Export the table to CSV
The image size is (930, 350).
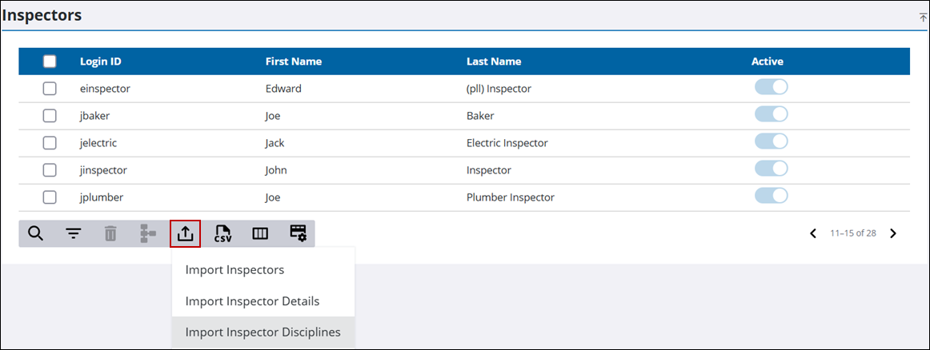(x=223, y=233)
